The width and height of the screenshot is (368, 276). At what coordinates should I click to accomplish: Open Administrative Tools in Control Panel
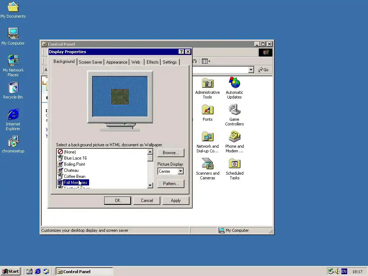coord(207,88)
